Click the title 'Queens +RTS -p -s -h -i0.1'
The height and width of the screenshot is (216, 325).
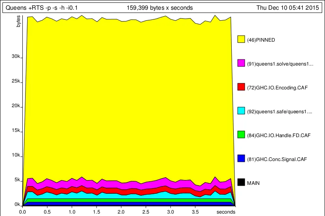41,8
